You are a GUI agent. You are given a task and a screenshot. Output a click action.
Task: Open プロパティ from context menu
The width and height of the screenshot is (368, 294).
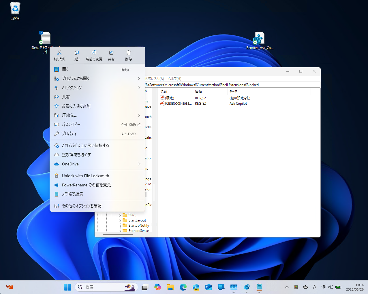click(97, 134)
